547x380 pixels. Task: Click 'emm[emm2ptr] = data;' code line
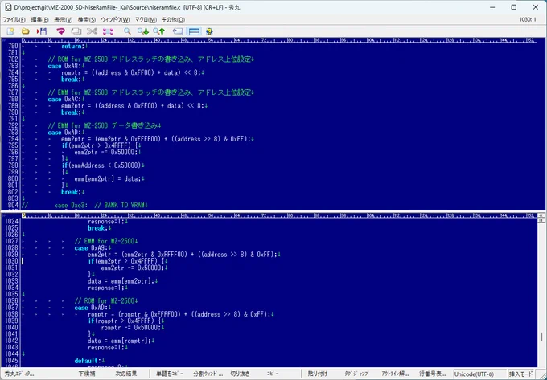point(109,178)
